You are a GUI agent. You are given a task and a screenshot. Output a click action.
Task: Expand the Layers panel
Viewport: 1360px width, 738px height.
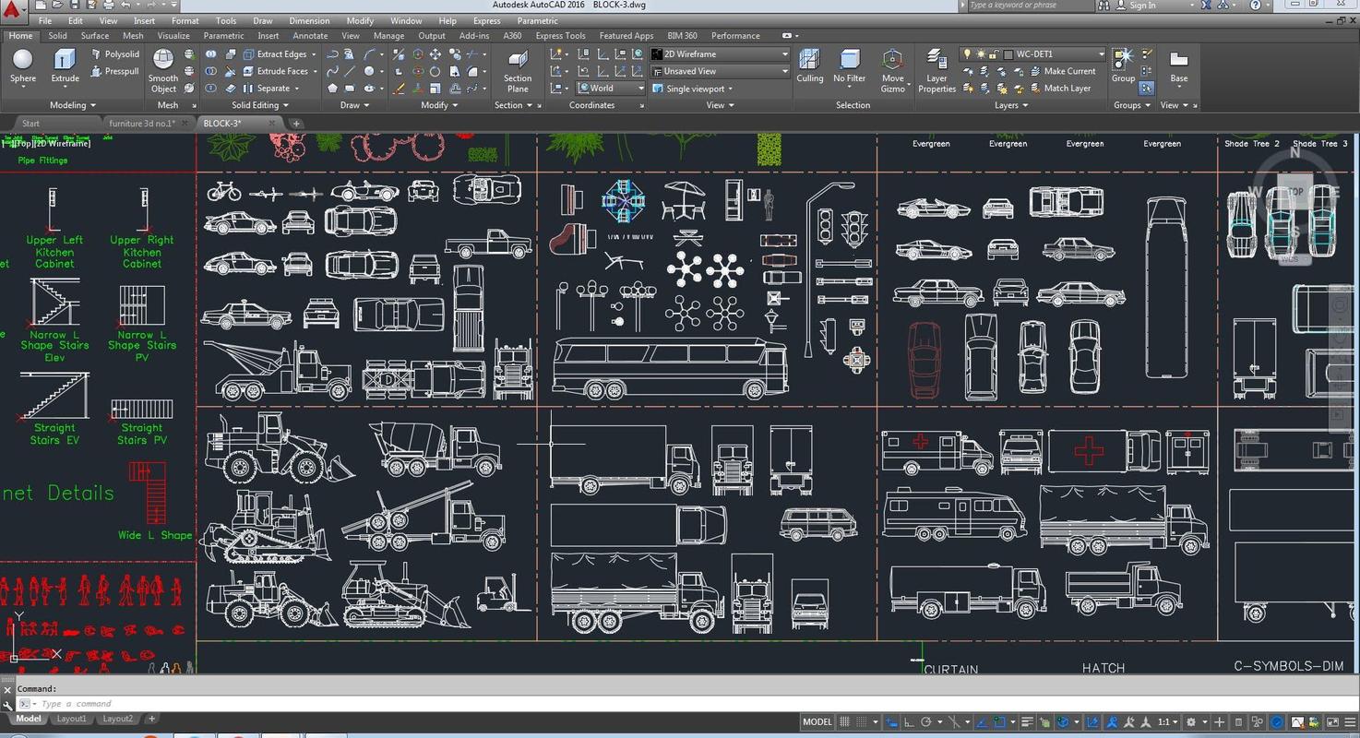click(x=1011, y=105)
